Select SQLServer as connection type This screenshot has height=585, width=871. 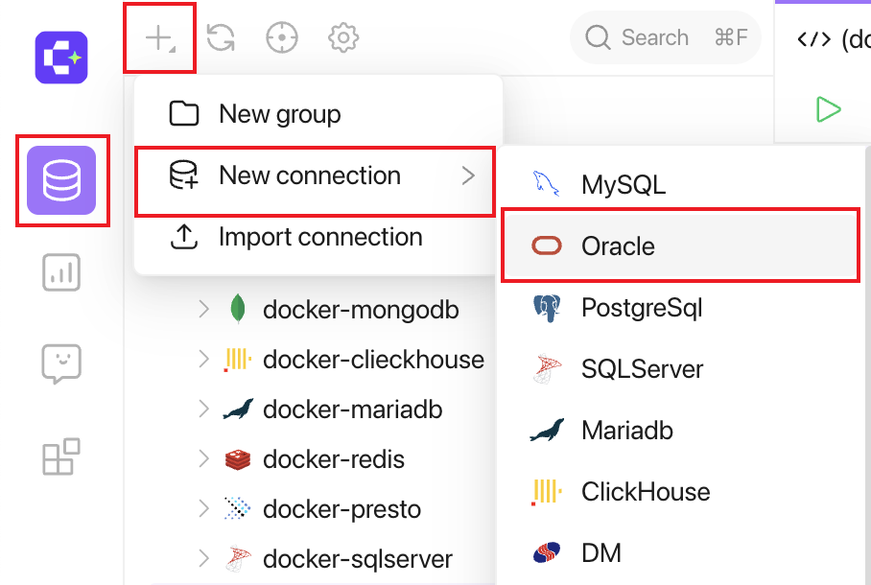680,369
